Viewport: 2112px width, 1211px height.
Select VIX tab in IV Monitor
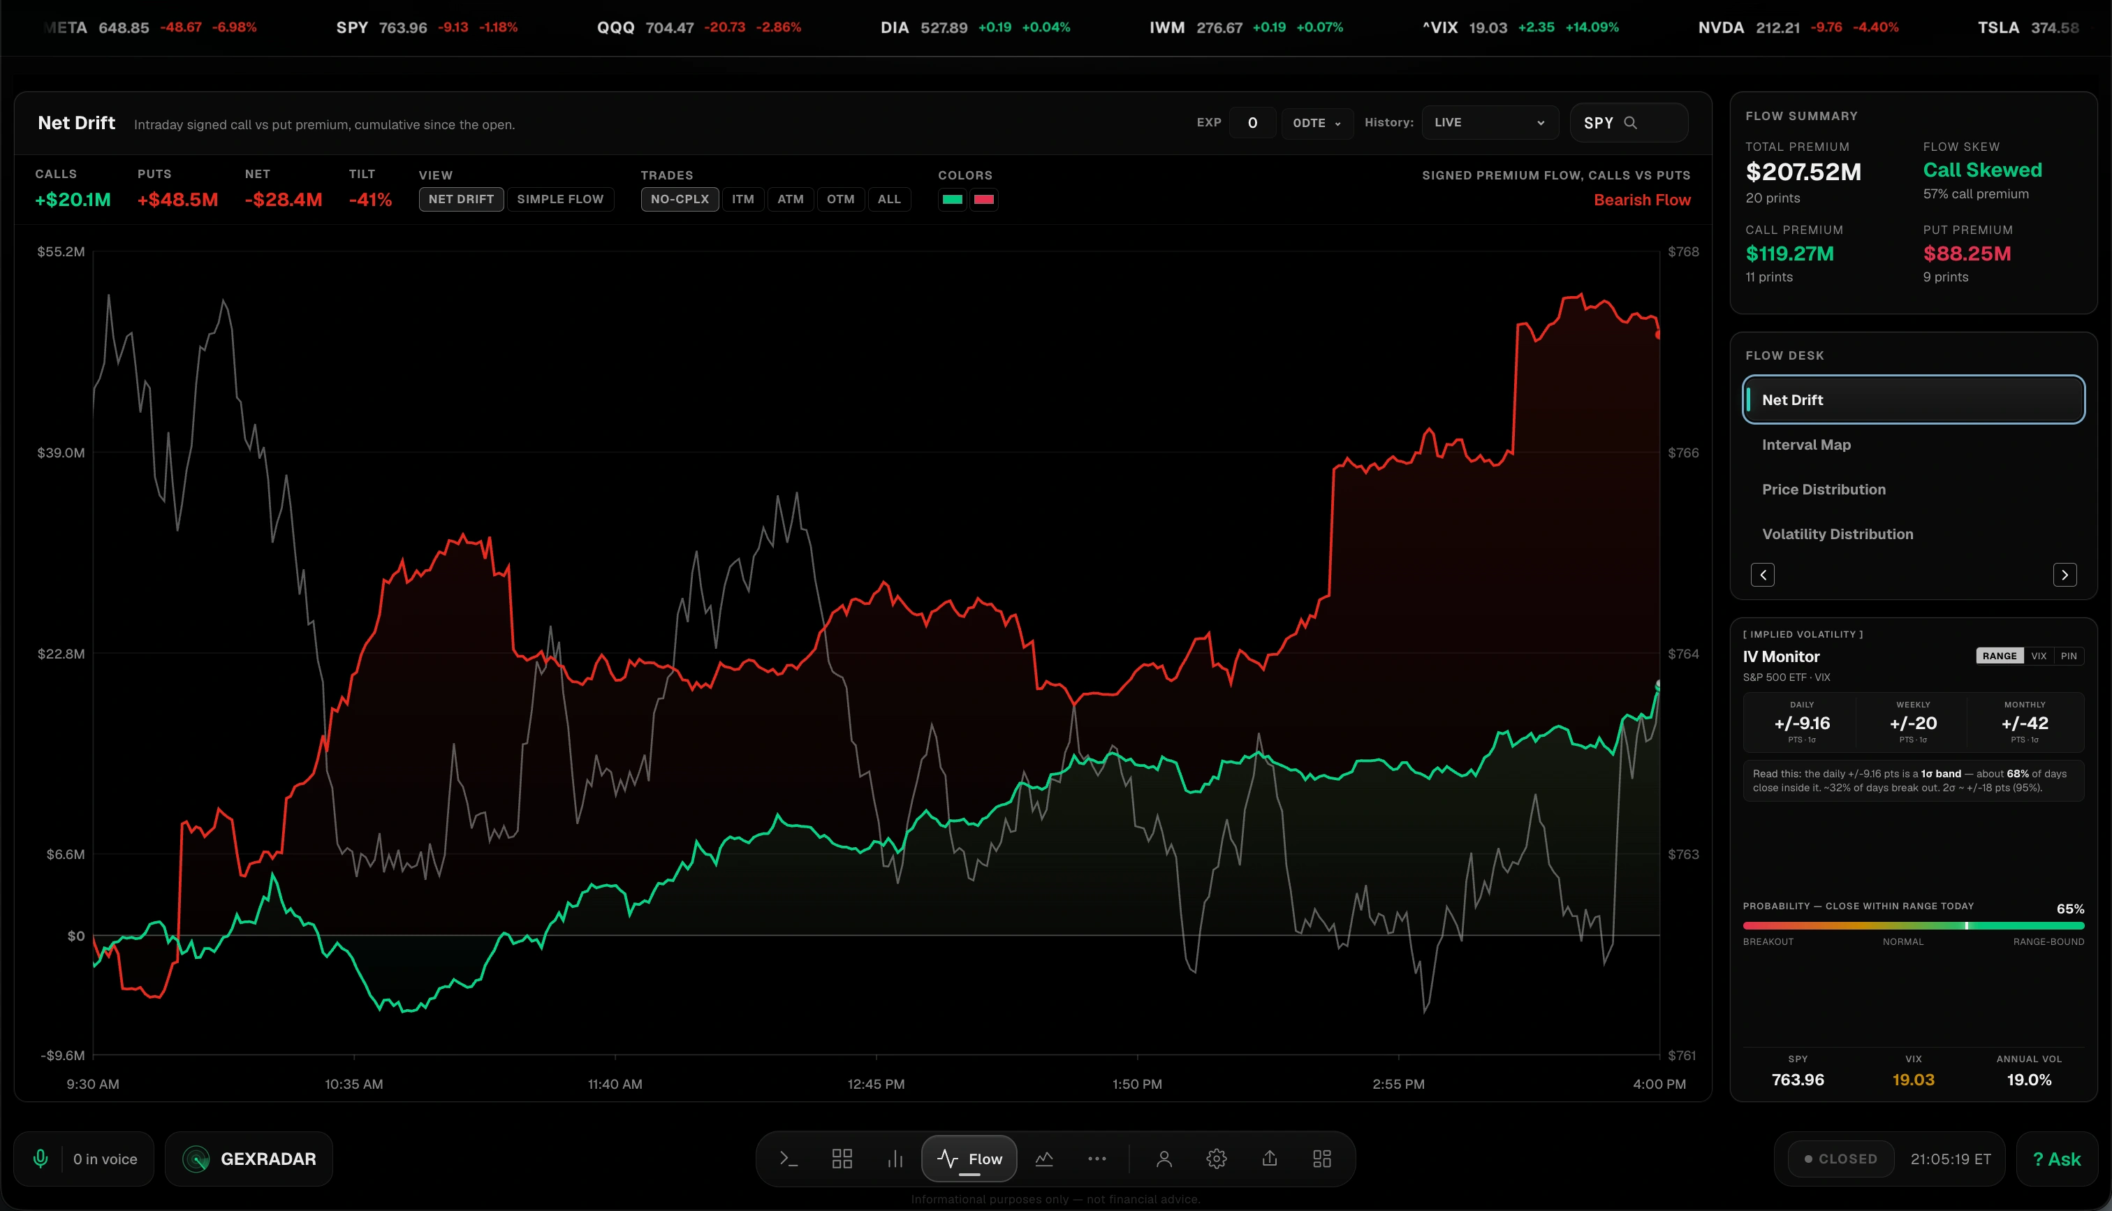point(2039,656)
